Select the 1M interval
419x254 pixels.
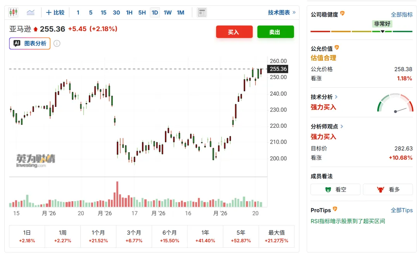click(x=180, y=12)
